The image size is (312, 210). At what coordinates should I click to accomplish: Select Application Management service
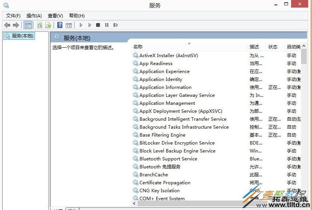pyautogui.click(x=167, y=103)
